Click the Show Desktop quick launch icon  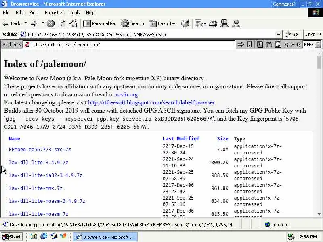[53, 236]
